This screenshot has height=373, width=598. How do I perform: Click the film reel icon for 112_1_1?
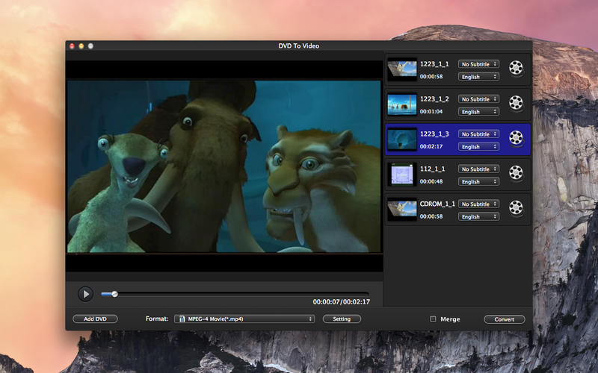coord(516,173)
